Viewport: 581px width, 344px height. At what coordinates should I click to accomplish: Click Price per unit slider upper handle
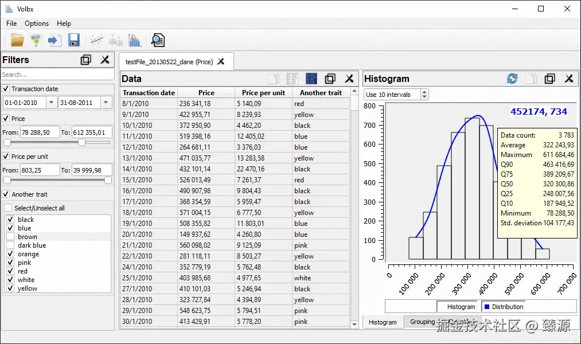[108, 181]
